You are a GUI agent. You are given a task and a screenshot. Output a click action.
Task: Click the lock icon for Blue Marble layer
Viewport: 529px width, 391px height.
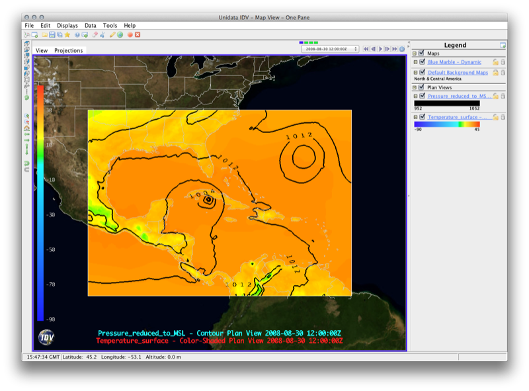495,62
